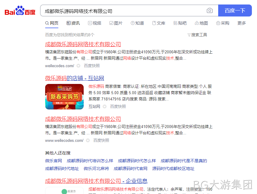This screenshot has width=257, height=194.
Task: Open the 企业信息 result link
Action: (96, 181)
